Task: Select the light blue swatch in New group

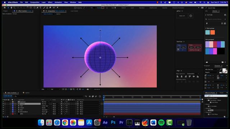Action: click(208, 32)
